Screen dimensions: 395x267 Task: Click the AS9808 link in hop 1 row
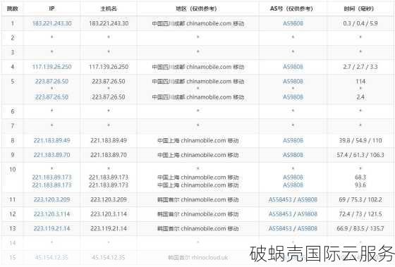click(x=293, y=23)
